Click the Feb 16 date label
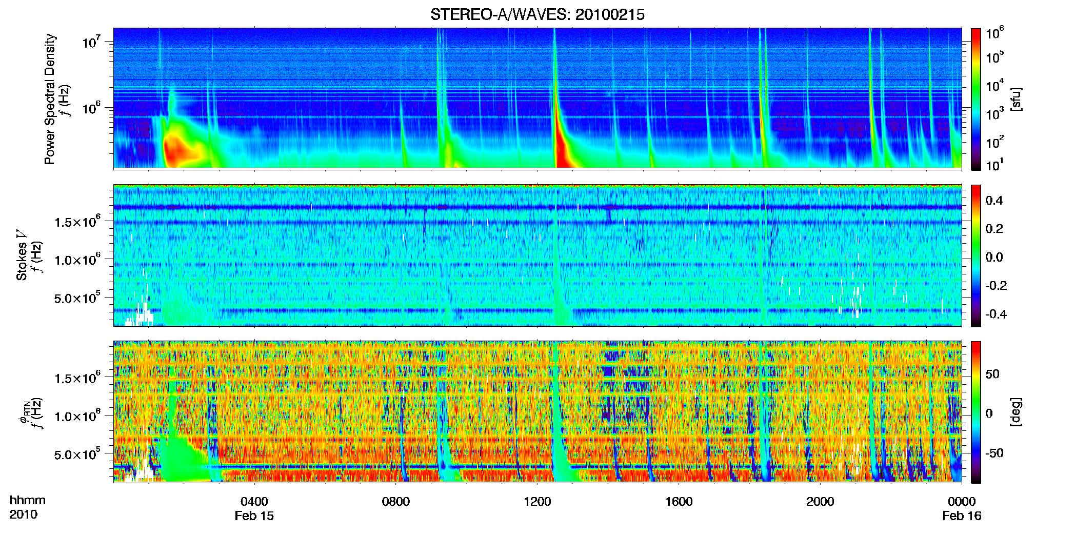Viewport: 1075px width, 554px height. [962, 516]
